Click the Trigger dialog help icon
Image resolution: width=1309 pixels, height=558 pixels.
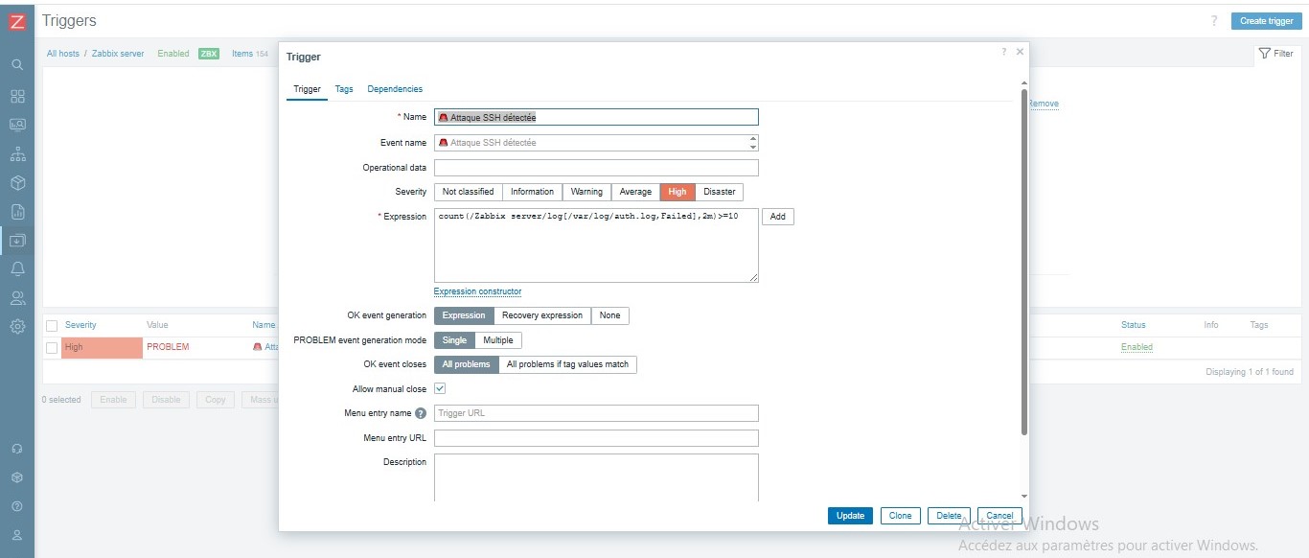[1004, 52]
